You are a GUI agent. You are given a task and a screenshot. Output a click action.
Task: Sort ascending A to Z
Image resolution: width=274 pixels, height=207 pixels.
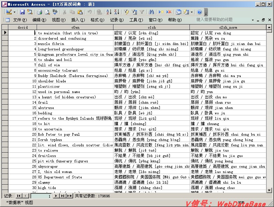109,12
